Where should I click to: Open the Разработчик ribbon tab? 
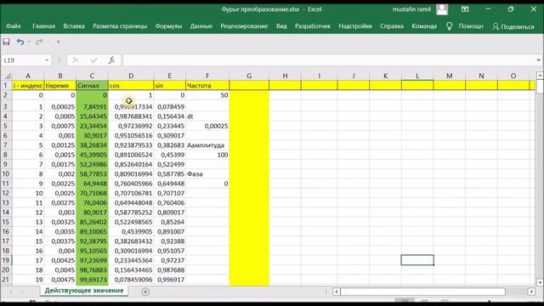(x=313, y=26)
